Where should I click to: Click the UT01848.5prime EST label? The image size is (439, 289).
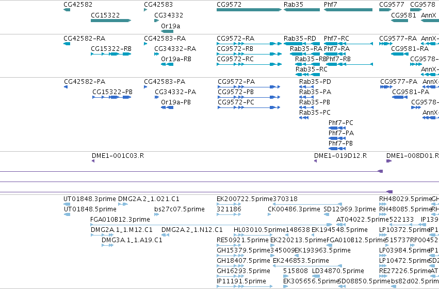(x=90, y=209)
